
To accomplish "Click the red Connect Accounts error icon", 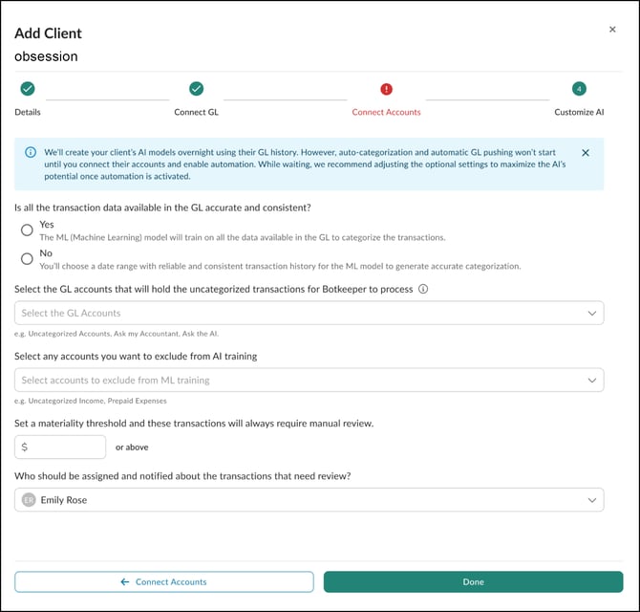I will [x=386, y=89].
